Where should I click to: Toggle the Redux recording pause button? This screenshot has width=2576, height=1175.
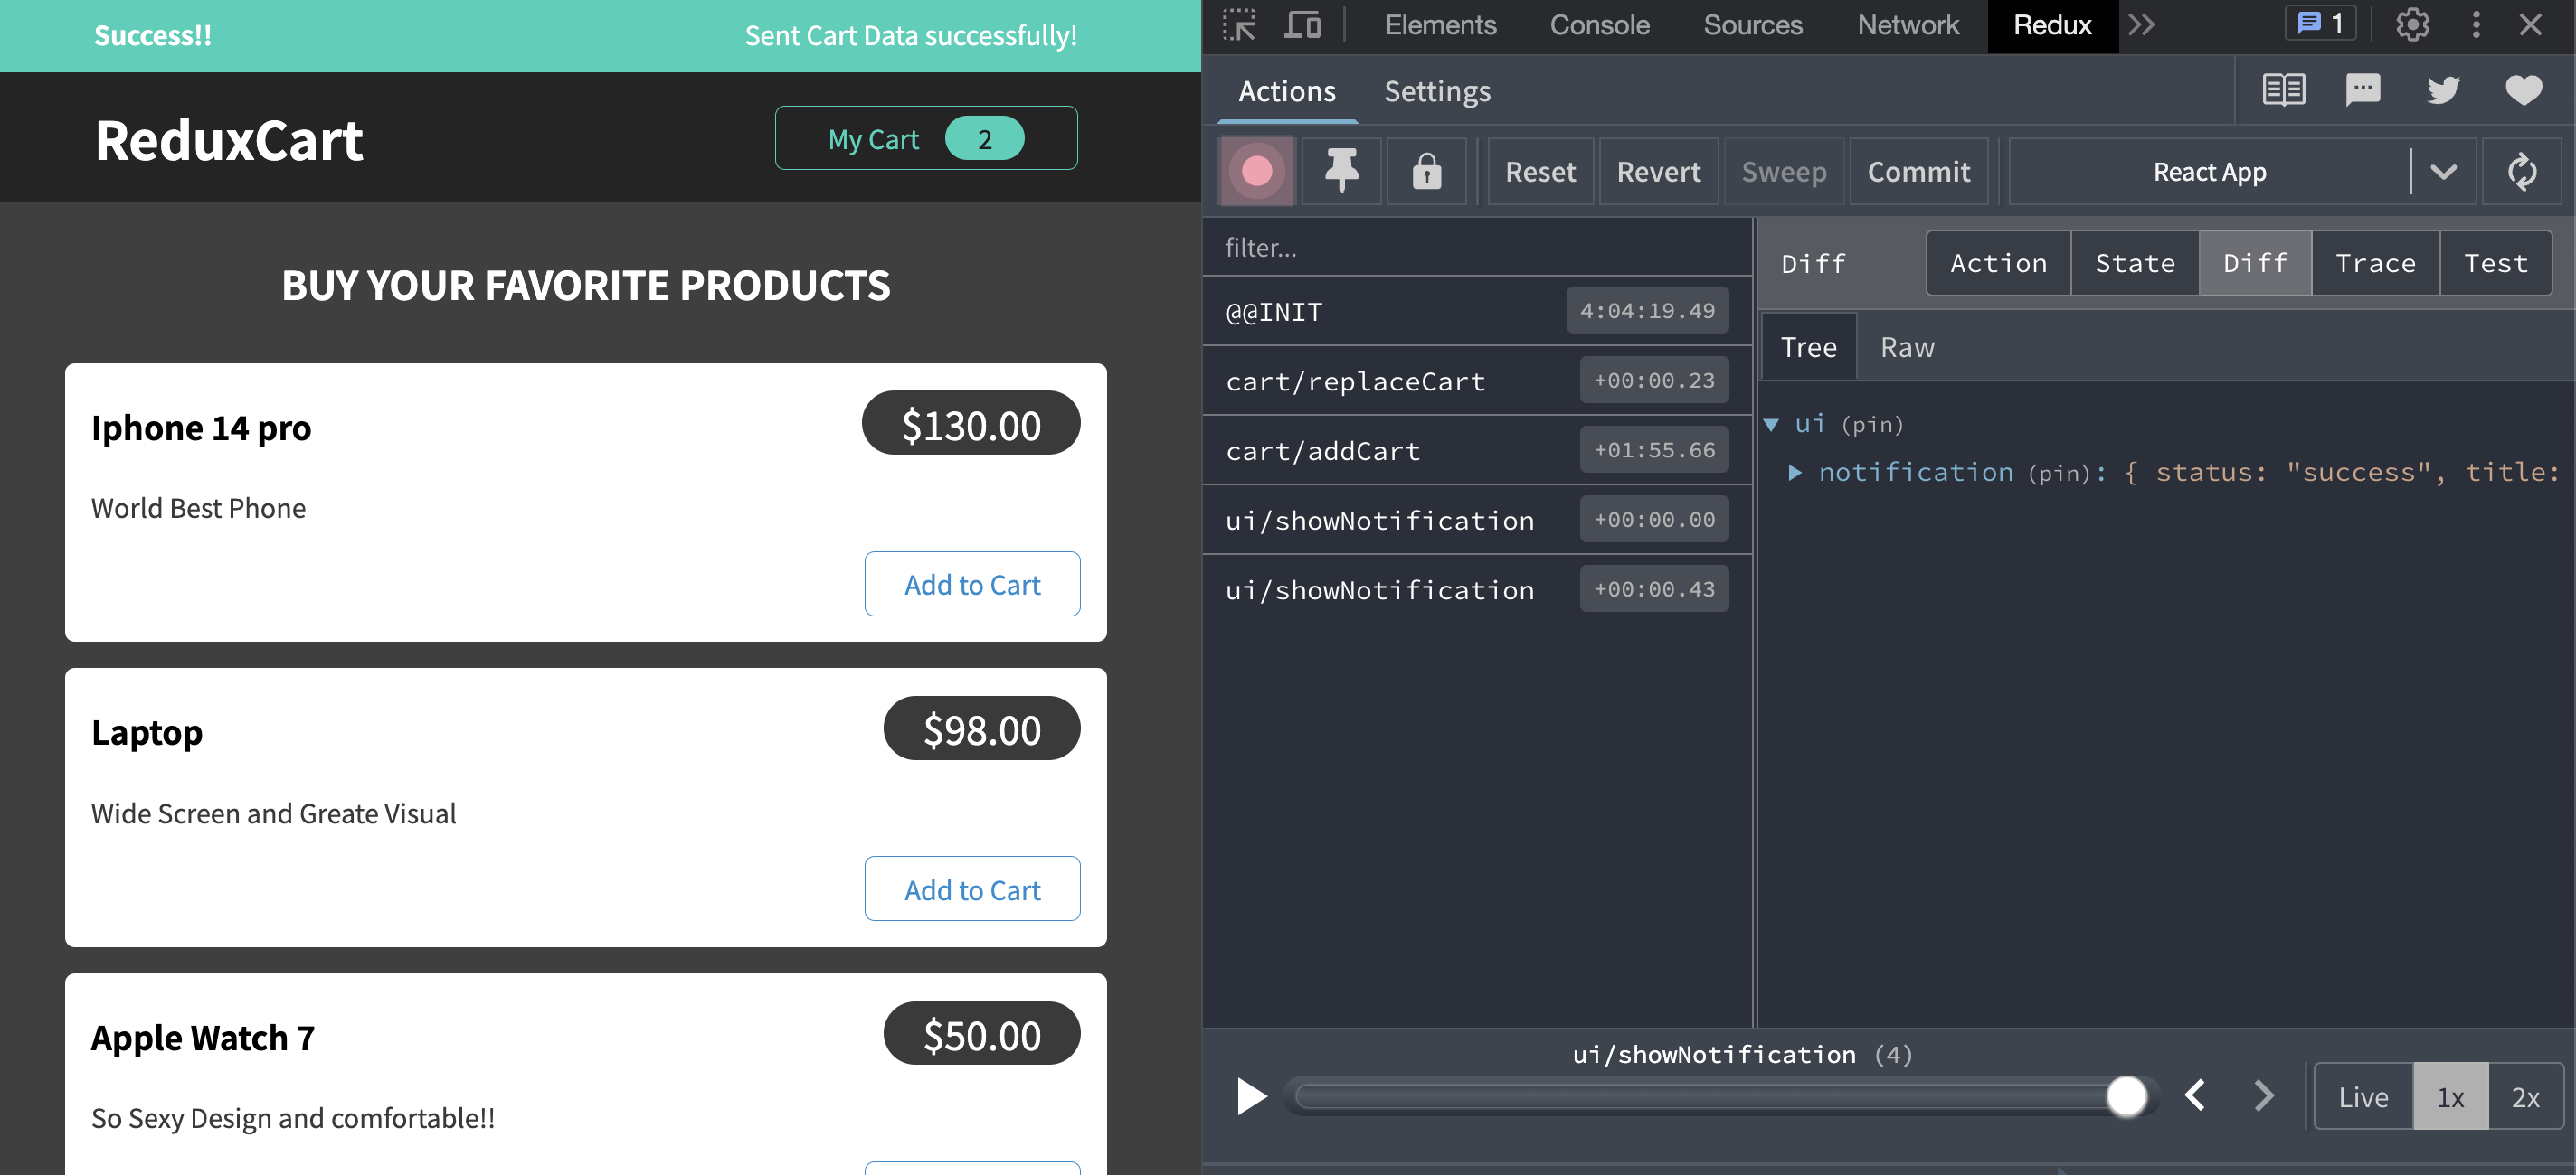point(1256,172)
